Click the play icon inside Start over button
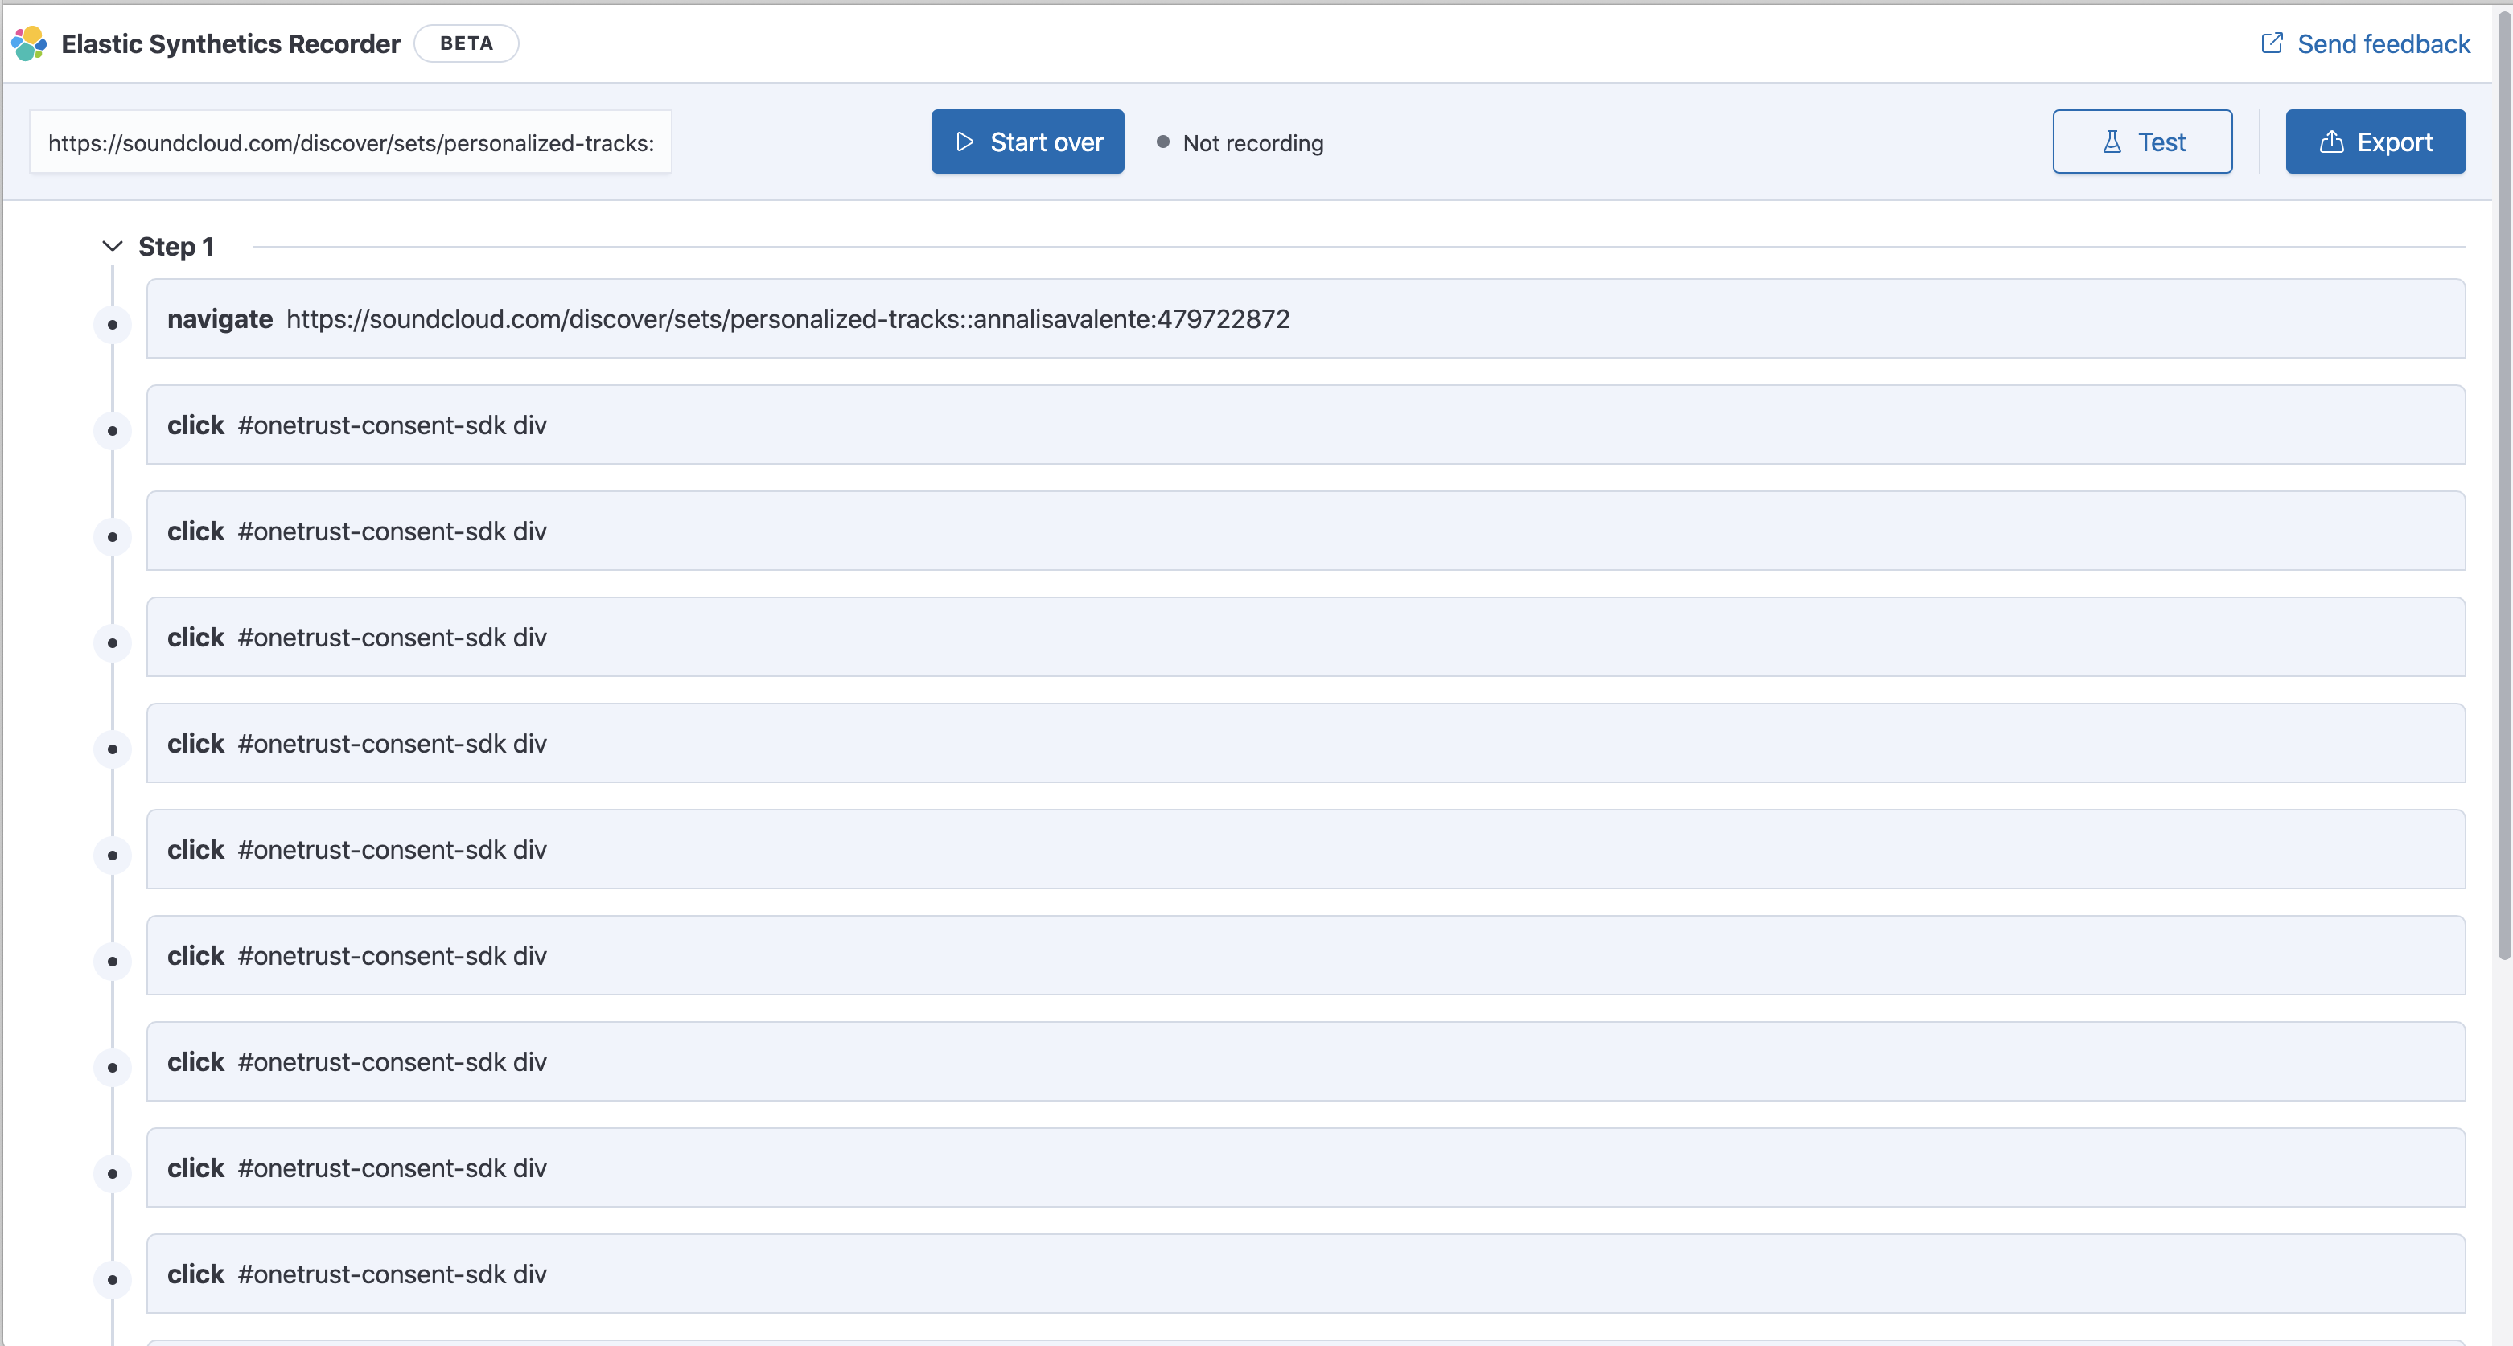 [964, 142]
